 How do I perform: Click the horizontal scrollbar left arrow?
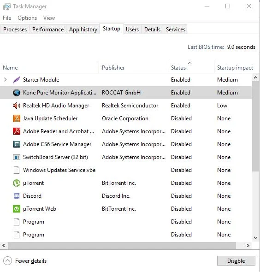[4, 245]
